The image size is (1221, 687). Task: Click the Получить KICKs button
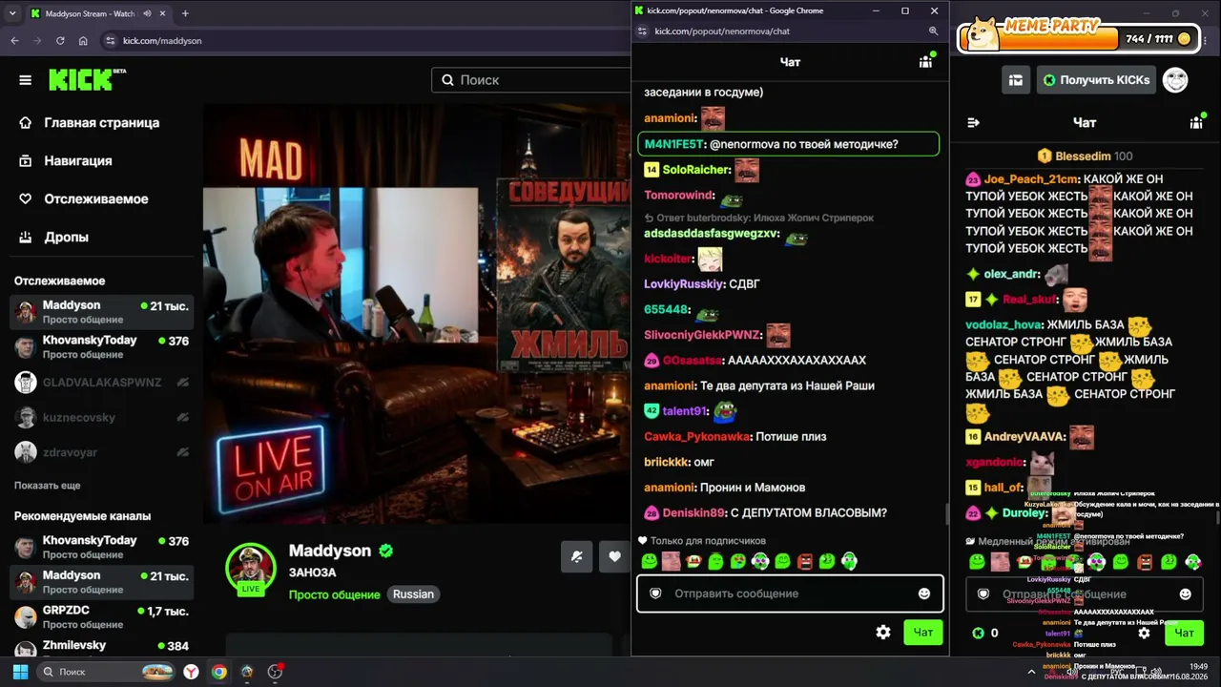tap(1097, 80)
